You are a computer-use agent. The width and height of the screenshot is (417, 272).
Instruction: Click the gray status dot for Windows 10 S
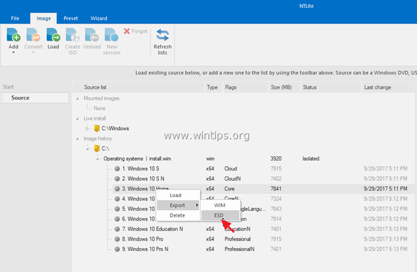tap(117, 169)
